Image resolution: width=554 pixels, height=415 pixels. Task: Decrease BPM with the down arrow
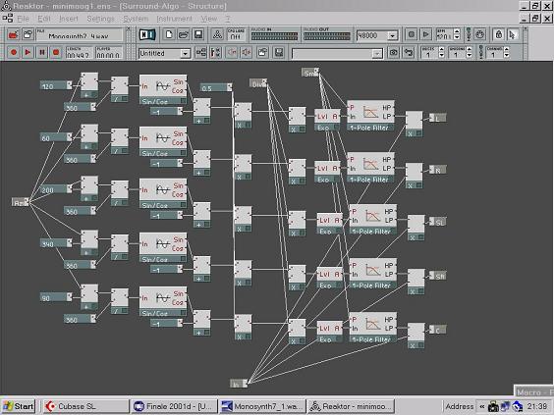tap(457, 37)
